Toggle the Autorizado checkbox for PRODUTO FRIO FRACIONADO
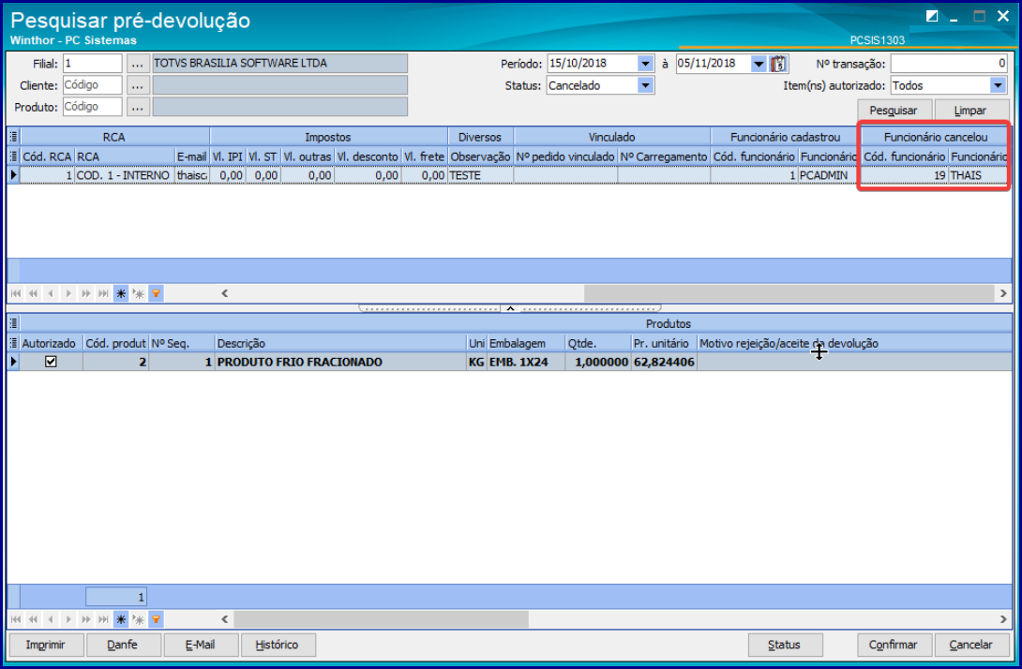Screen dimensions: 1022x669 (51, 362)
